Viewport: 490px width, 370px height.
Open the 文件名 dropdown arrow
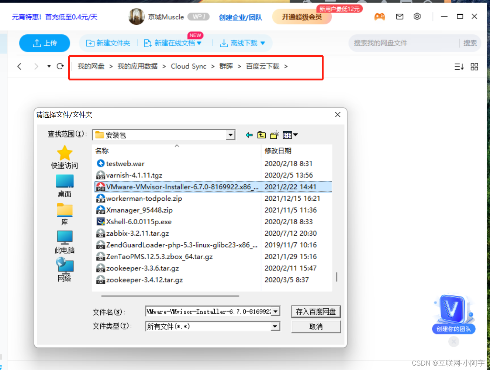[x=276, y=312]
